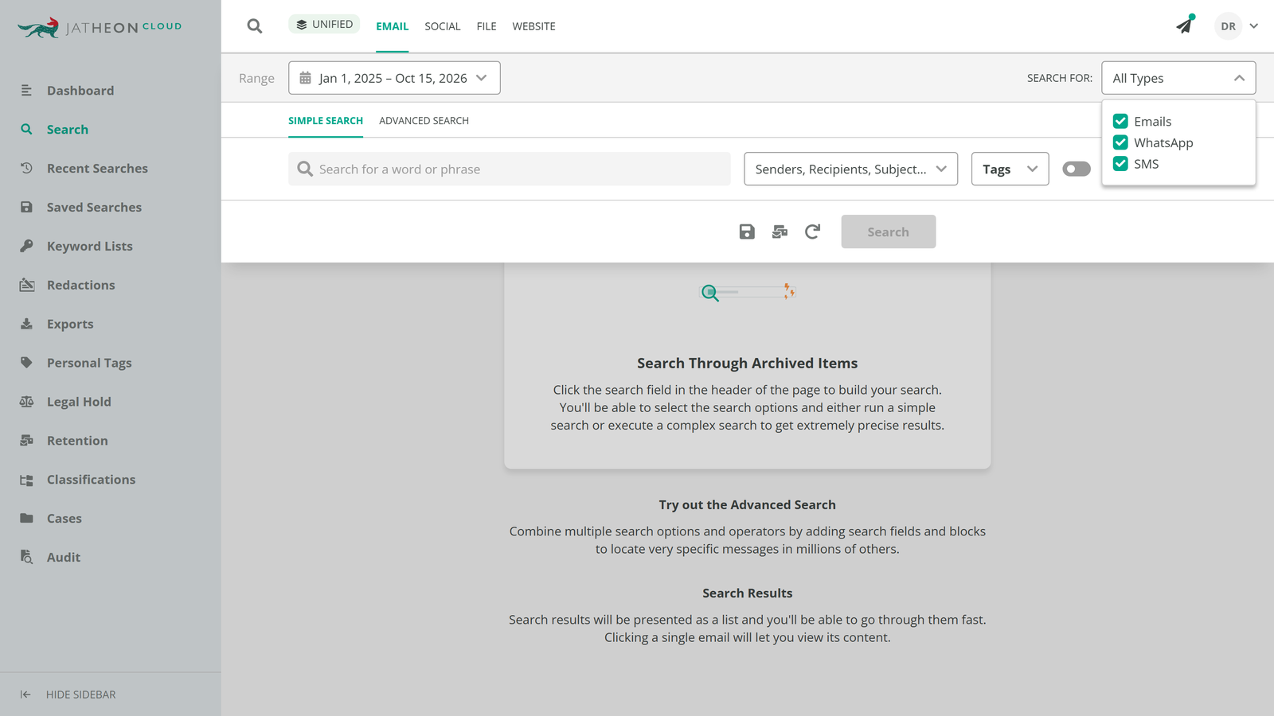Uncheck the Emails checkbox
Image resolution: width=1274 pixels, height=716 pixels.
1120,121
